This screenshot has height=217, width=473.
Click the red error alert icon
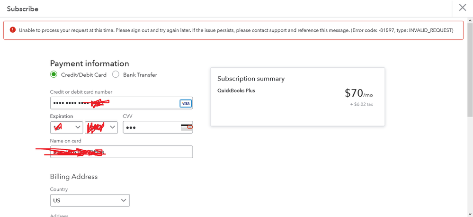click(x=13, y=30)
